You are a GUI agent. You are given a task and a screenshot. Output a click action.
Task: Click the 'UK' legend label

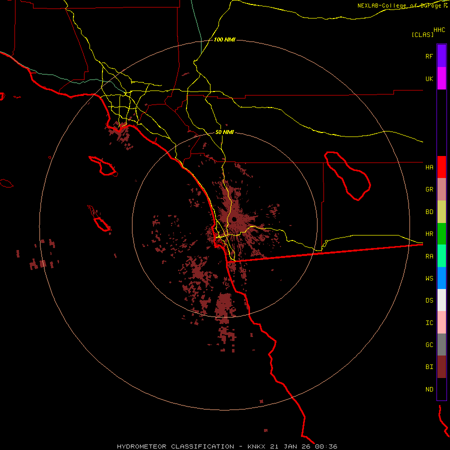tap(429, 78)
